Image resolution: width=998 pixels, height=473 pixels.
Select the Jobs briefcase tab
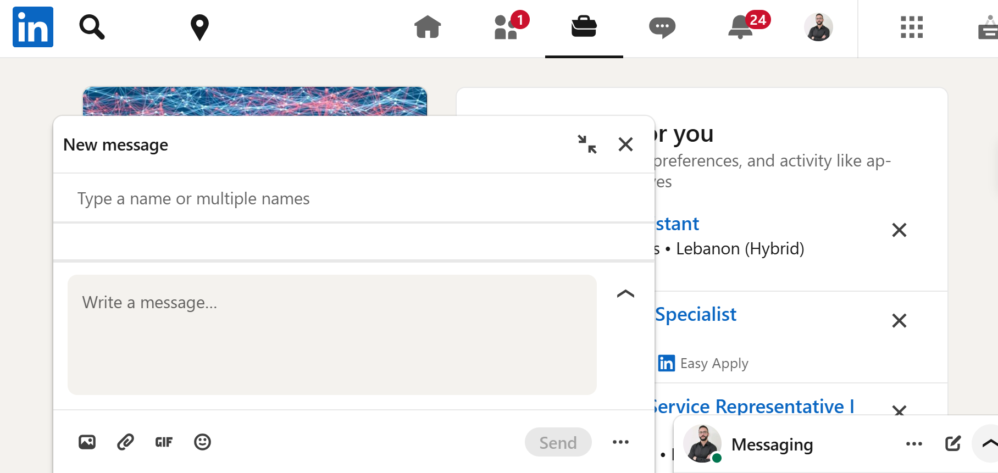pos(584,27)
